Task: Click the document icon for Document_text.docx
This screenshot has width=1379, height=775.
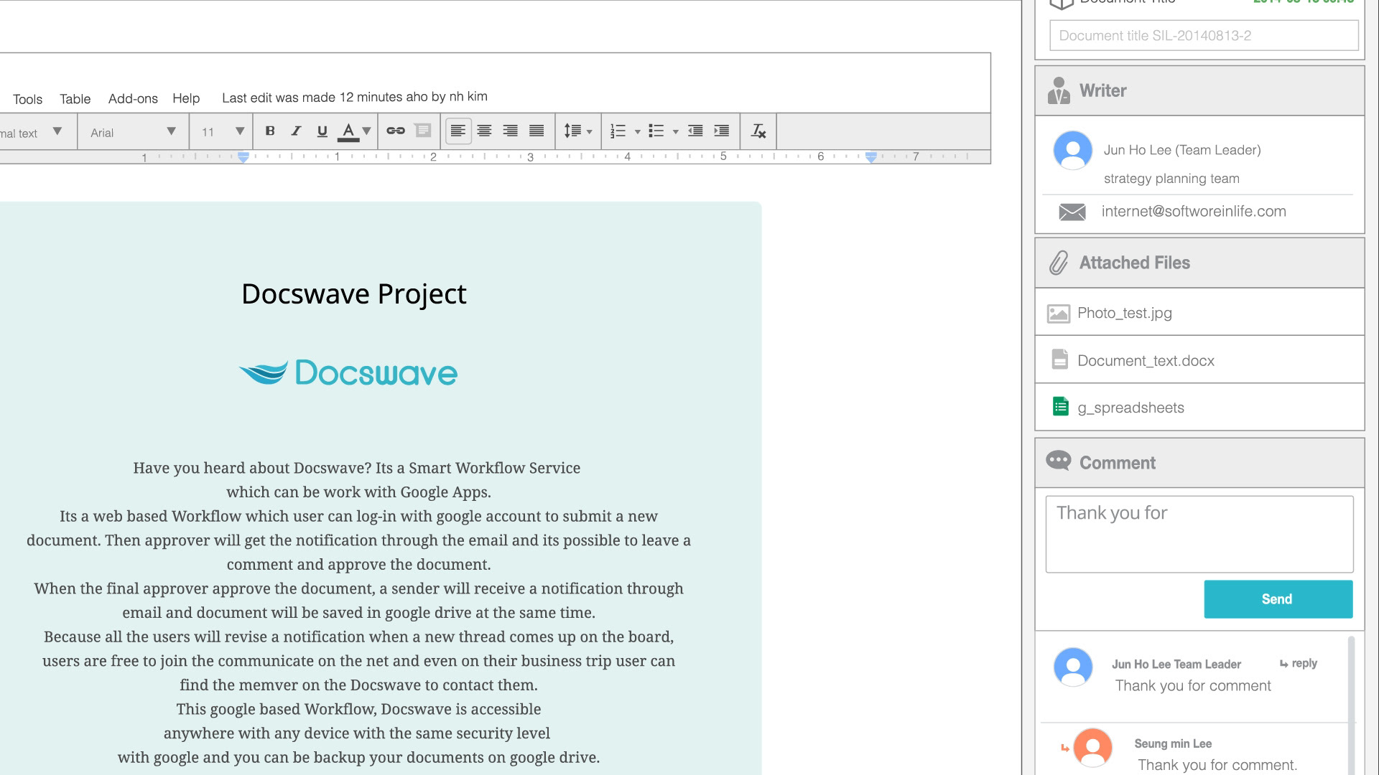Action: point(1060,360)
